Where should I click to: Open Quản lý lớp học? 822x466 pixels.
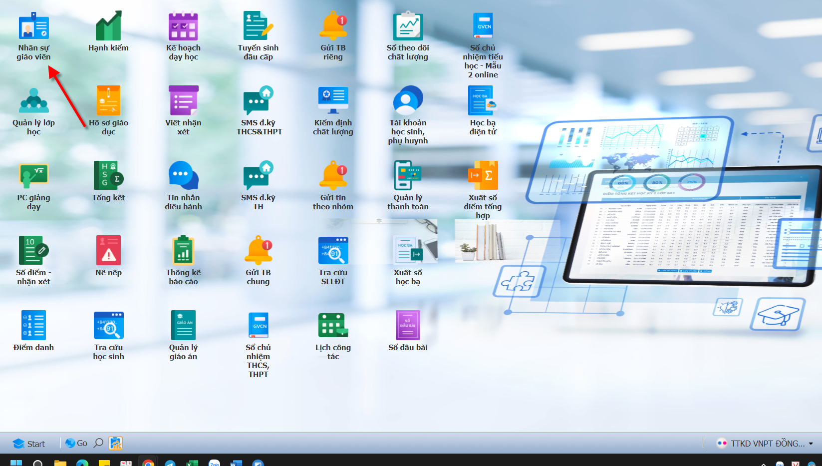(33, 101)
